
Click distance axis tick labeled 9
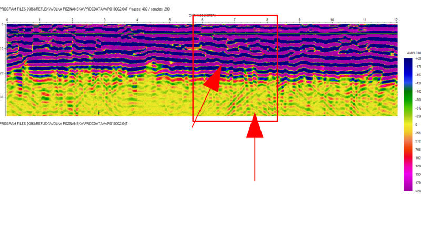tap(299, 21)
